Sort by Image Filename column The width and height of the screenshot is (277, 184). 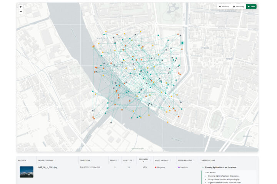pyautogui.click(x=47, y=160)
